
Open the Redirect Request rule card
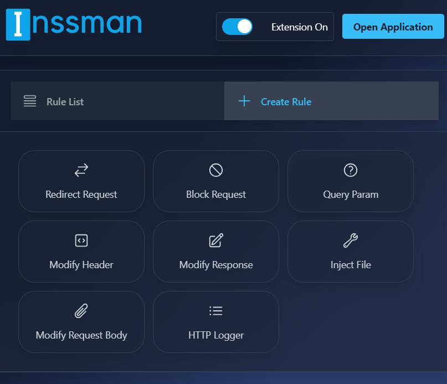tap(81, 181)
